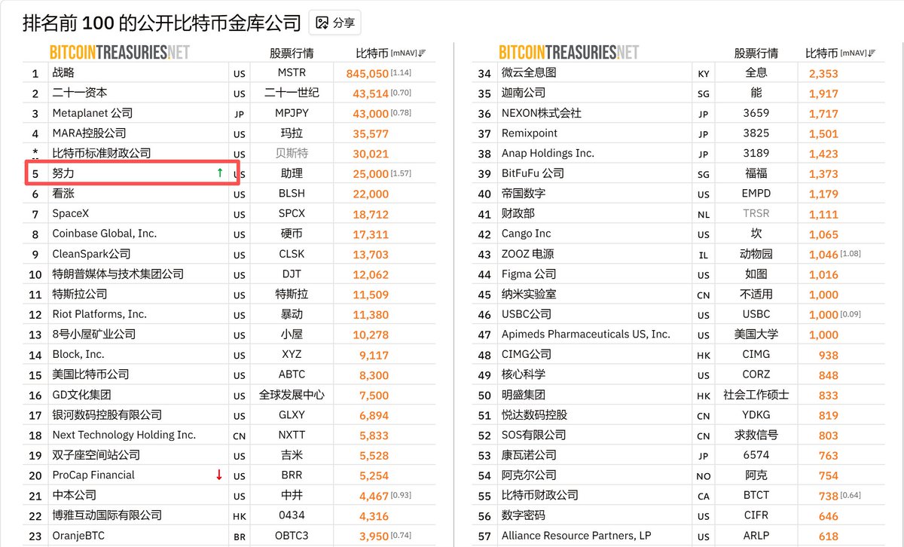Select the SpaceX company name
Screen dimensions: 904x547
click(71, 213)
